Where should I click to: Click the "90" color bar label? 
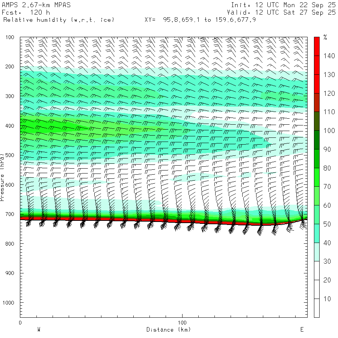click(327, 149)
